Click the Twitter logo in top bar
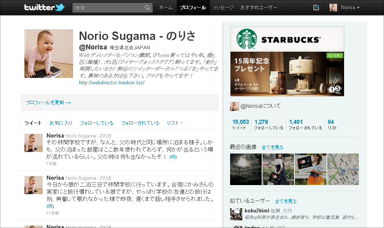Screen dimensions: 384x228 [44, 7]
